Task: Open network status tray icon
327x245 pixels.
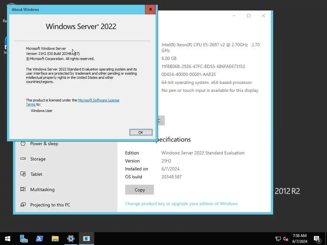Action: (278, 239)
